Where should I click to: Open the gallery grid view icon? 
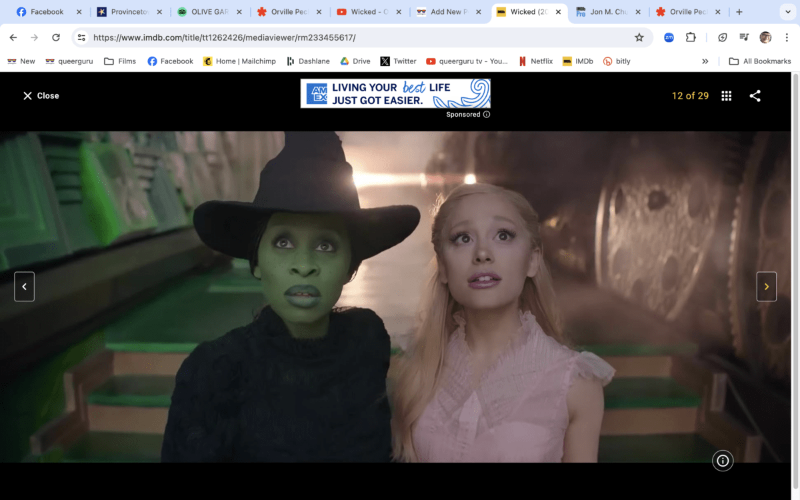[x=727, y=96]
